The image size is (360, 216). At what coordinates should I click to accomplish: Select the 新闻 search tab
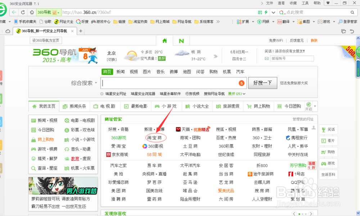tap(120, 72)
